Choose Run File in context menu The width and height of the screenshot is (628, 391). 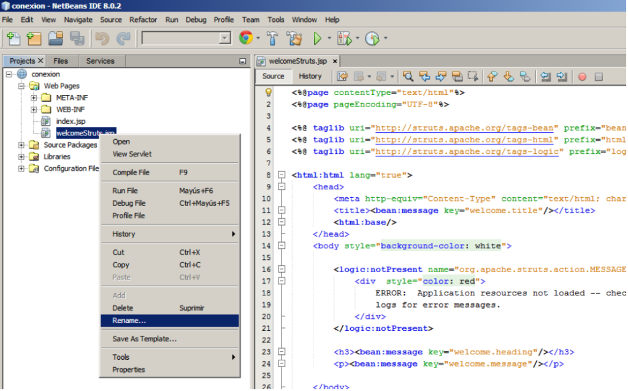click(170, 191)
